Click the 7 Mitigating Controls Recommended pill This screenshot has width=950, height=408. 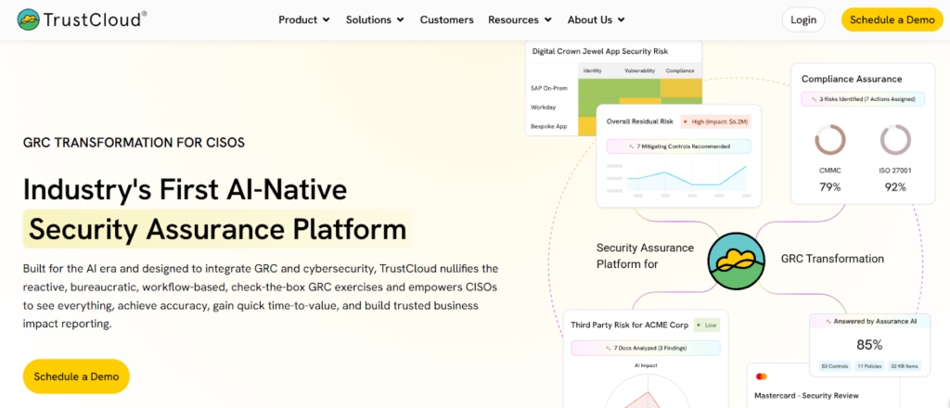click(x=678, y=147)
